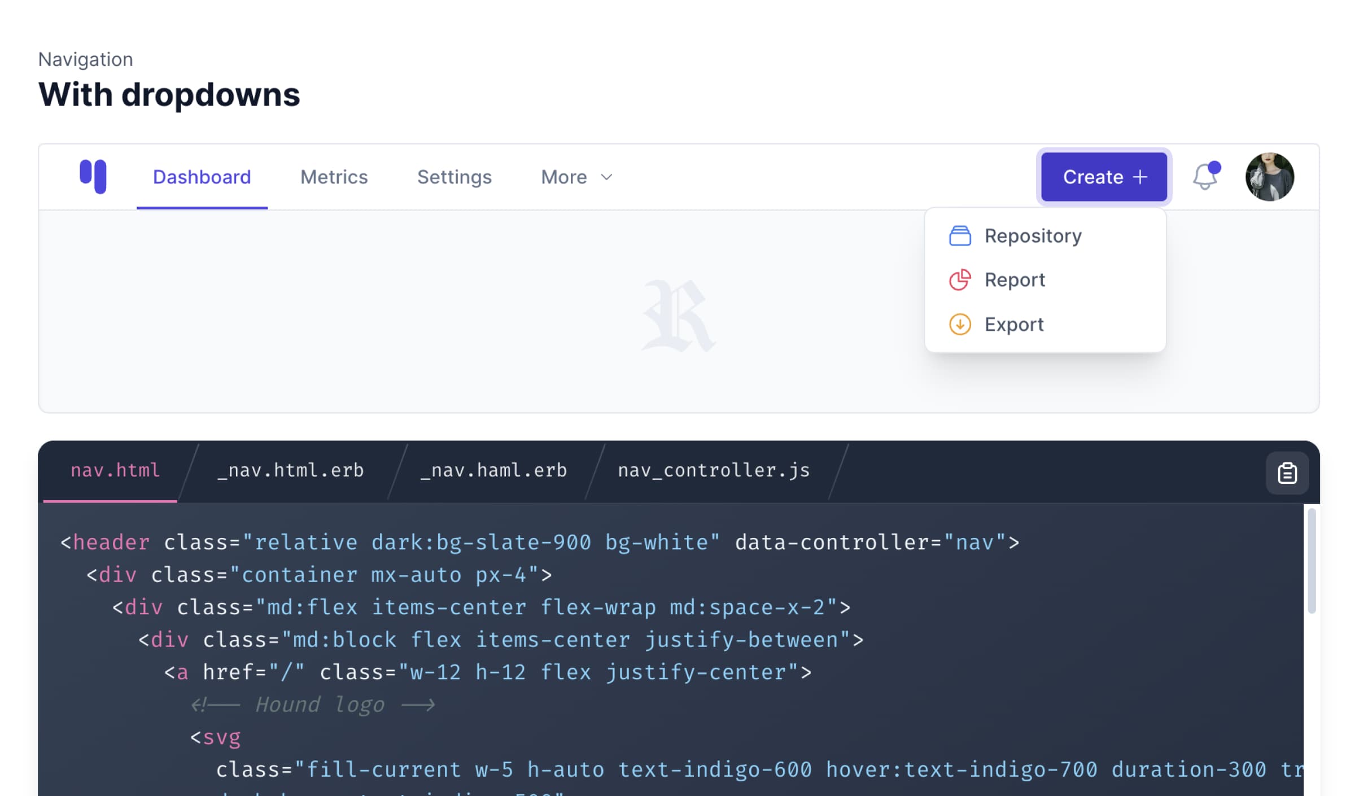The width and height of the screenshot is (1355, 796).
Task: Click the Repository icon in dropdown
Action: click(x=960, y=235)
